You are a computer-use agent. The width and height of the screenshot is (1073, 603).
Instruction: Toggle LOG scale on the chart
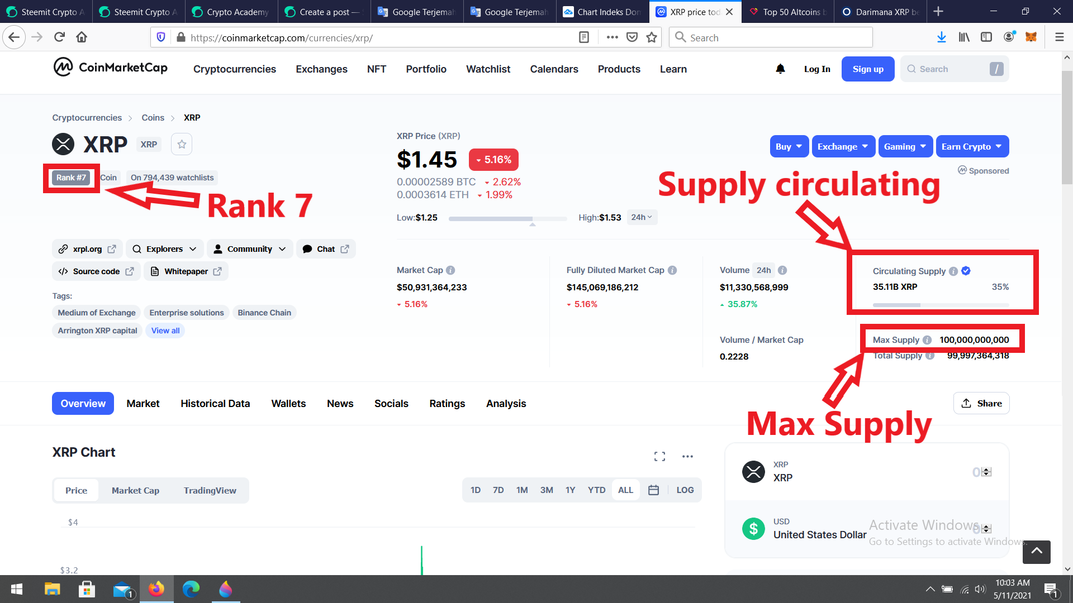click(x=685, y=490)
